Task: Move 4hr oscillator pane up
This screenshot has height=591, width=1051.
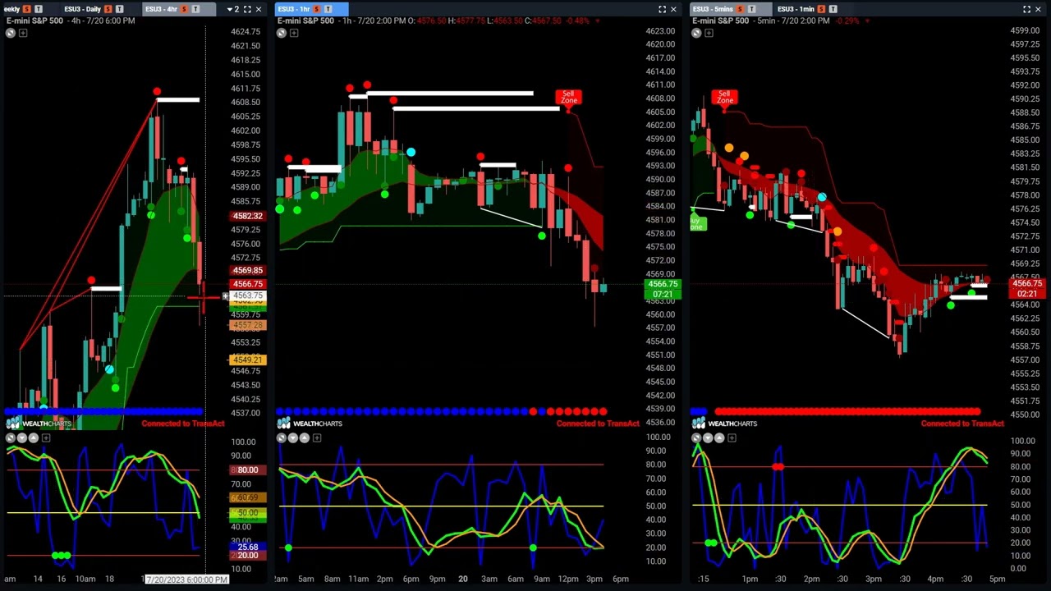Action: pyautogui.click(x=34, y=438)
